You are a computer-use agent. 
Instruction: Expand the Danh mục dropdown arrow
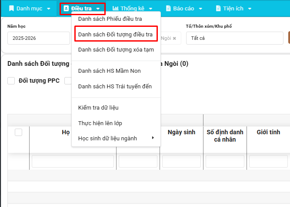(49, 9)
